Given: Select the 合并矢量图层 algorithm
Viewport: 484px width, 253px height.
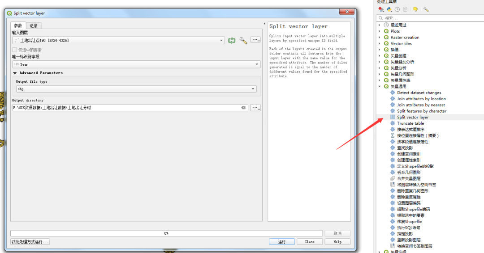Looking at the screenshot, I should point(408,178).
